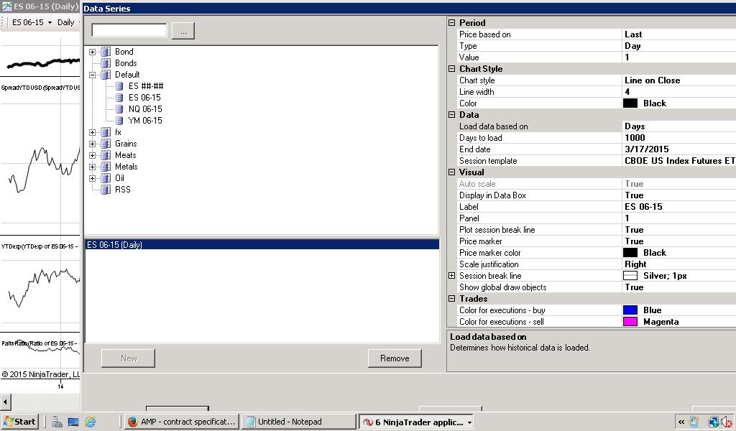
Task: Click the Chart style Line on Close value
Action: click(x=652, y=80)
